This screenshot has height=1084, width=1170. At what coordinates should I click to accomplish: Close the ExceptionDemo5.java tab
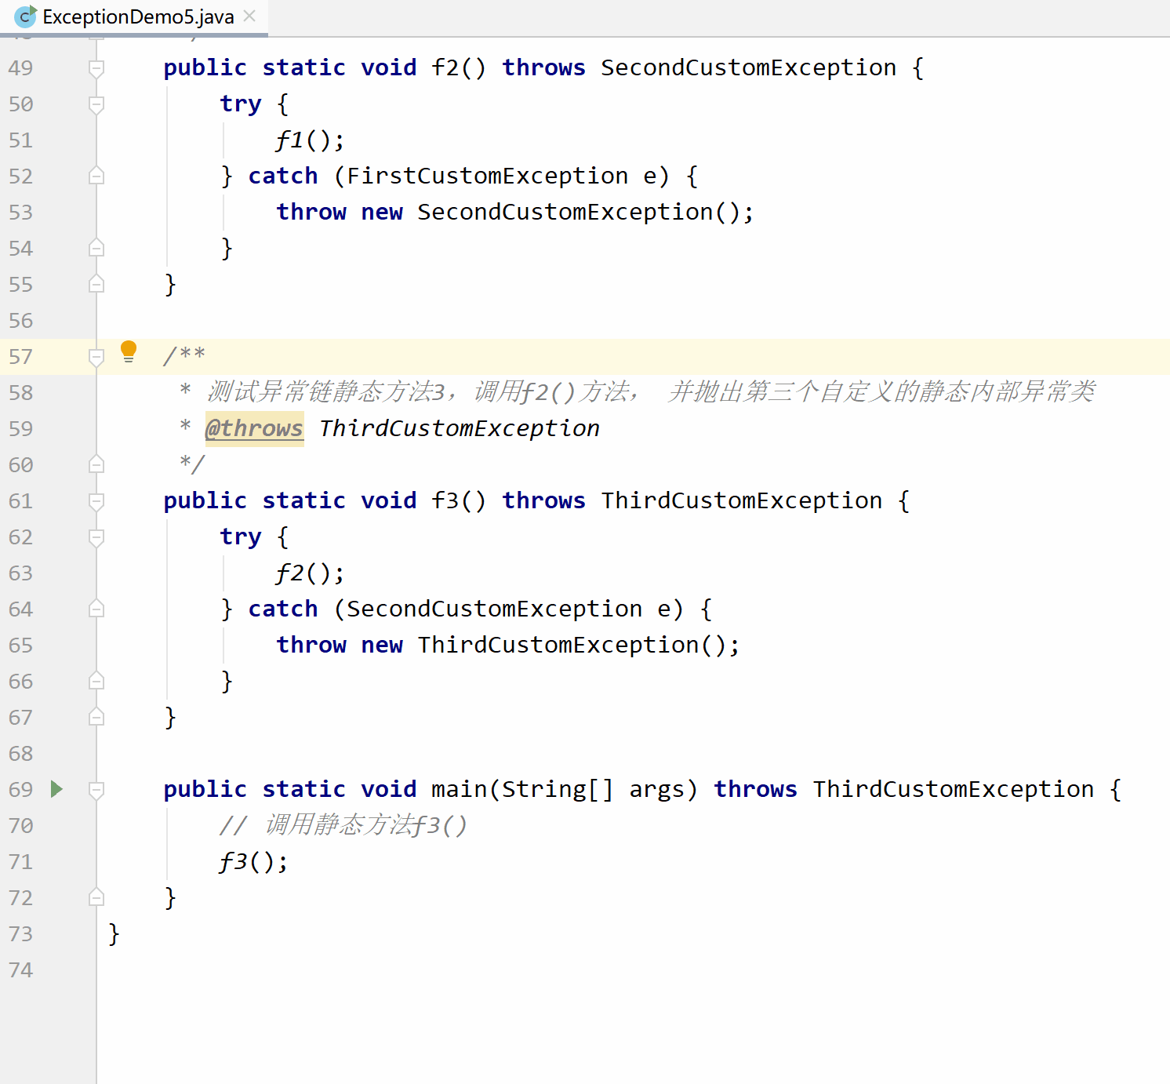coord(249,16)
